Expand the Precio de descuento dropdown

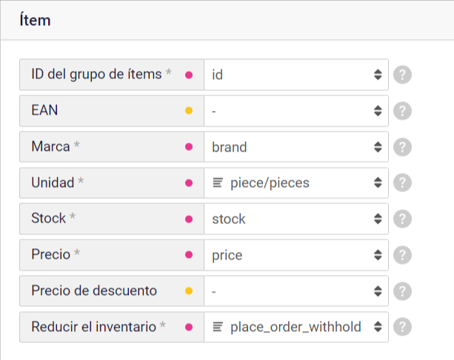click(x=296, y=291)
